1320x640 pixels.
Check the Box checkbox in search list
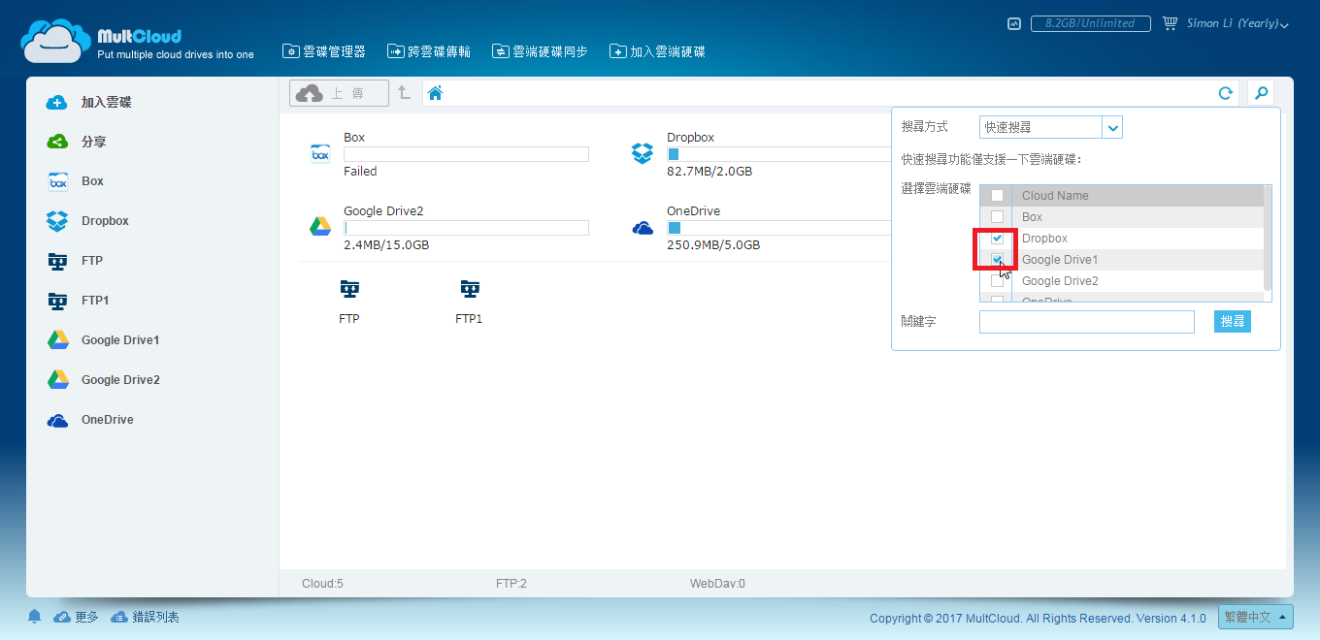pos(997,217)
